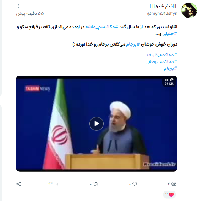The image size is (203, 201).
Task: Click the Tasnim News logo on video
Action: [37, 89]
